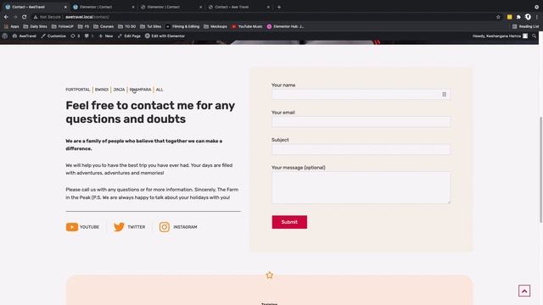The width and height of the screenshot is (543, 305).
Task: Open the profile circle icon in tab strip
Action: pyautogui.click(x=536, y=7)
